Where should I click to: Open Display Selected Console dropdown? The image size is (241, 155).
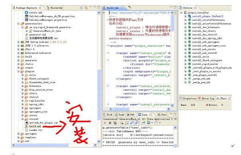152,123
